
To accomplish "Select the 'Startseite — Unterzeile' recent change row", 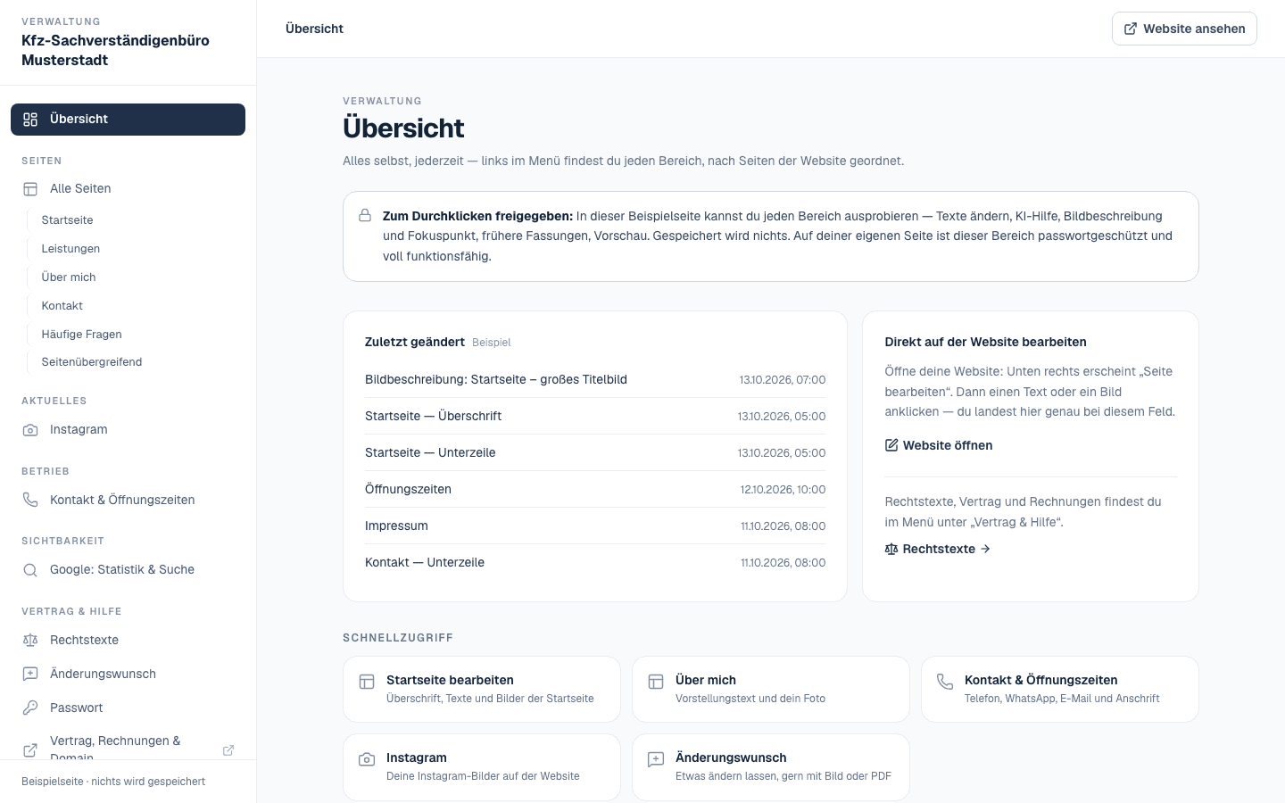I will tap(595, 452).
